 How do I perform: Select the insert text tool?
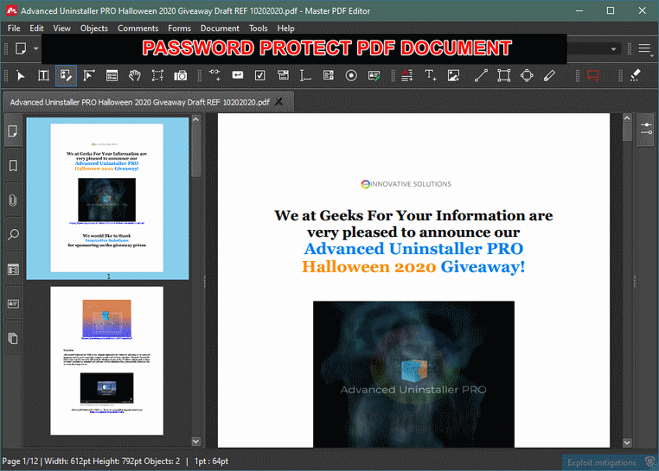click(x=431, y=76)
